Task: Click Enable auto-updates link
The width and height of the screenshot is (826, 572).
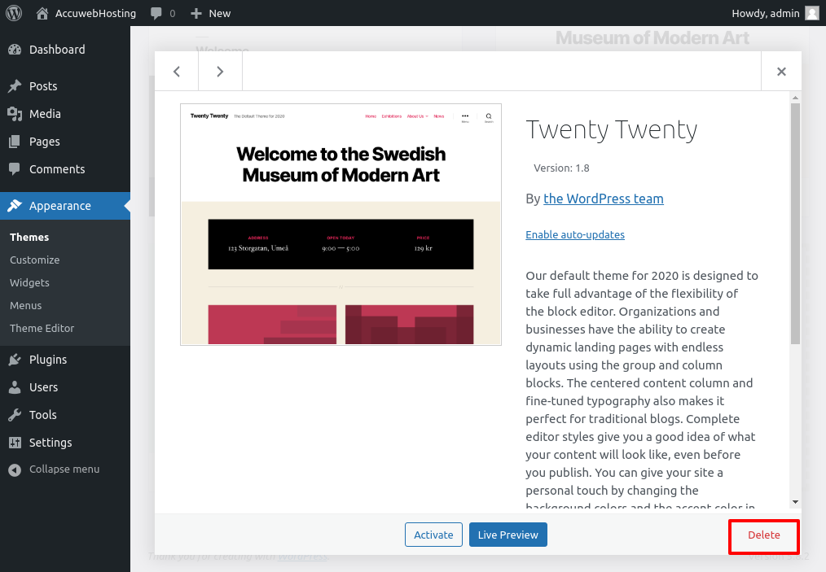Action: pyautogui.click(x=575, y=234)
